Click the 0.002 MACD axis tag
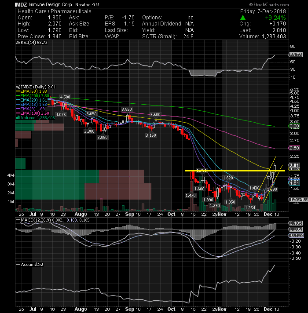 (295, 229)
